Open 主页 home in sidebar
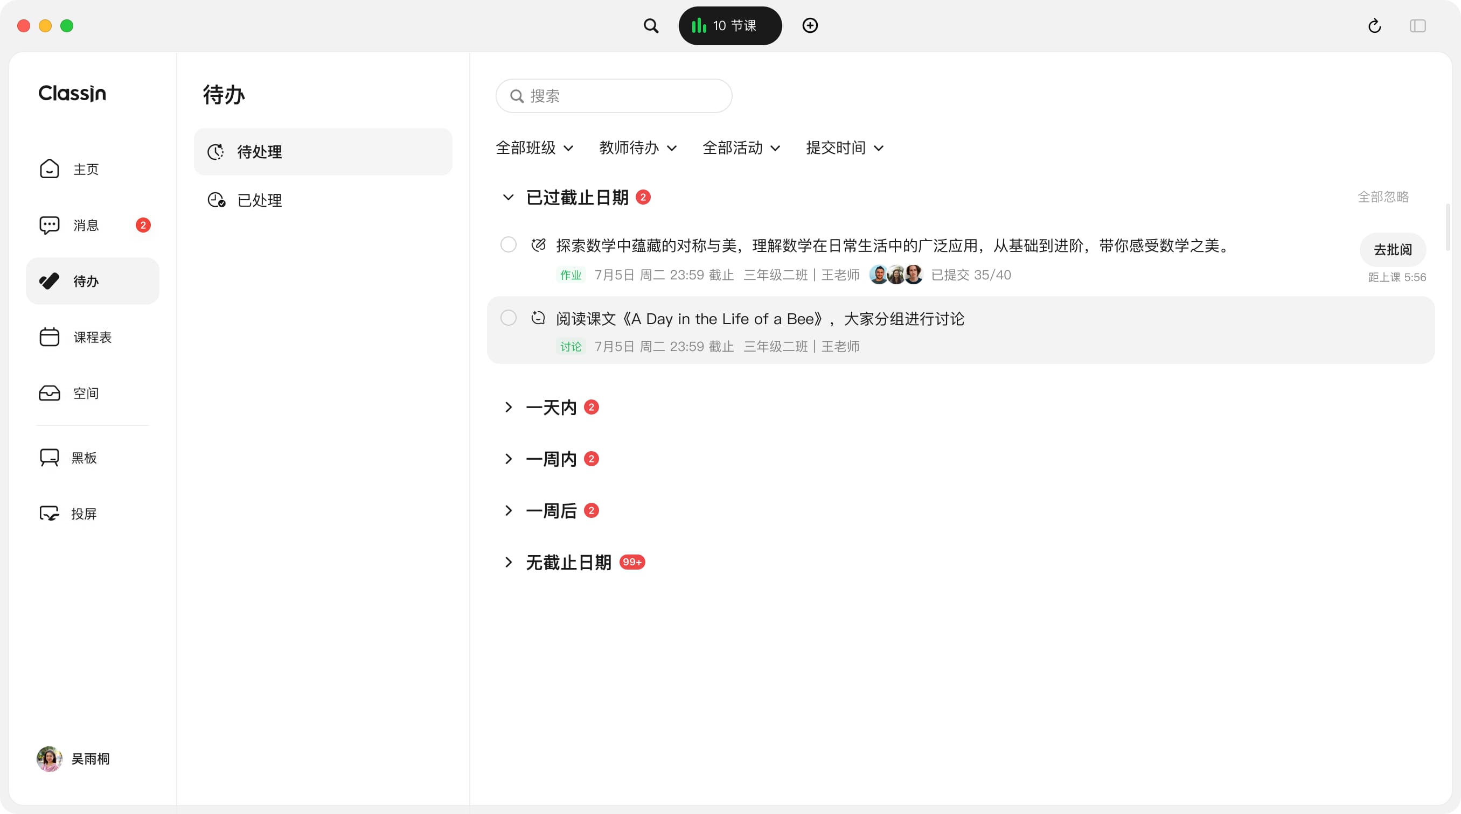The height and width of the screenshot is (814, 1461). pos(93,169)
